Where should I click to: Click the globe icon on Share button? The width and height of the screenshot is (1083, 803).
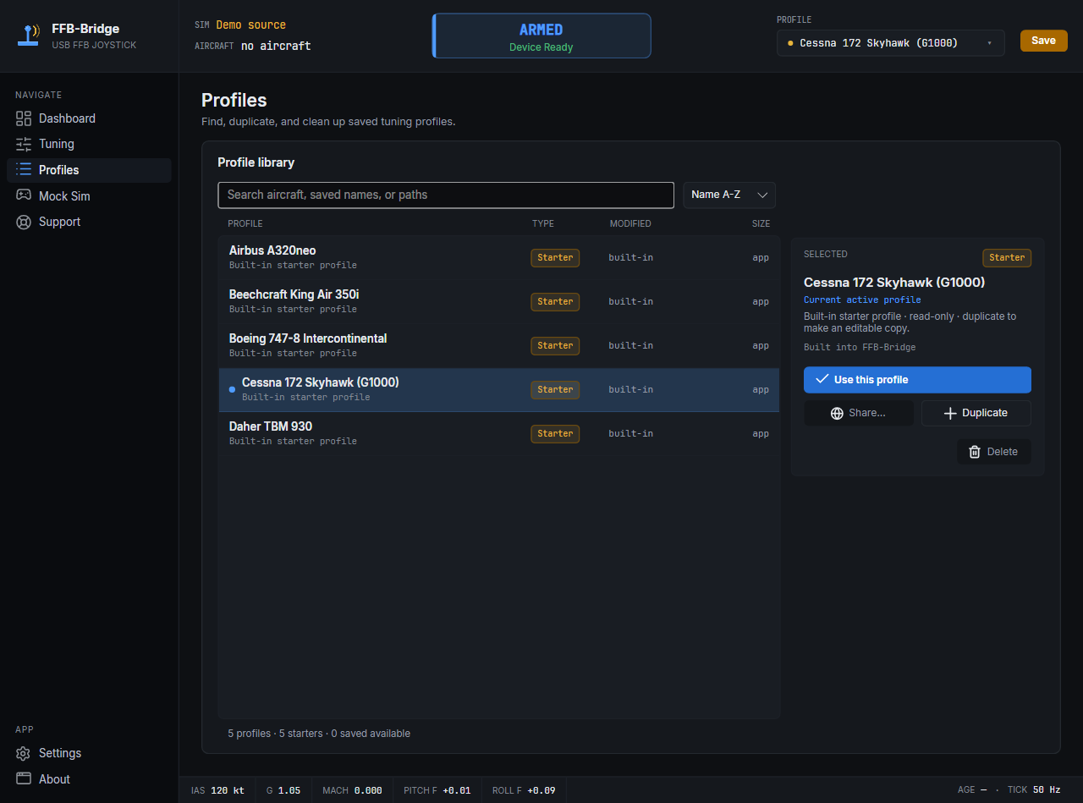(x=838, y=413)
